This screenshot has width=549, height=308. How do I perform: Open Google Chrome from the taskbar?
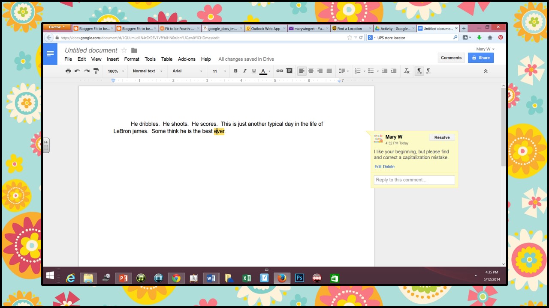coord(176,278)
